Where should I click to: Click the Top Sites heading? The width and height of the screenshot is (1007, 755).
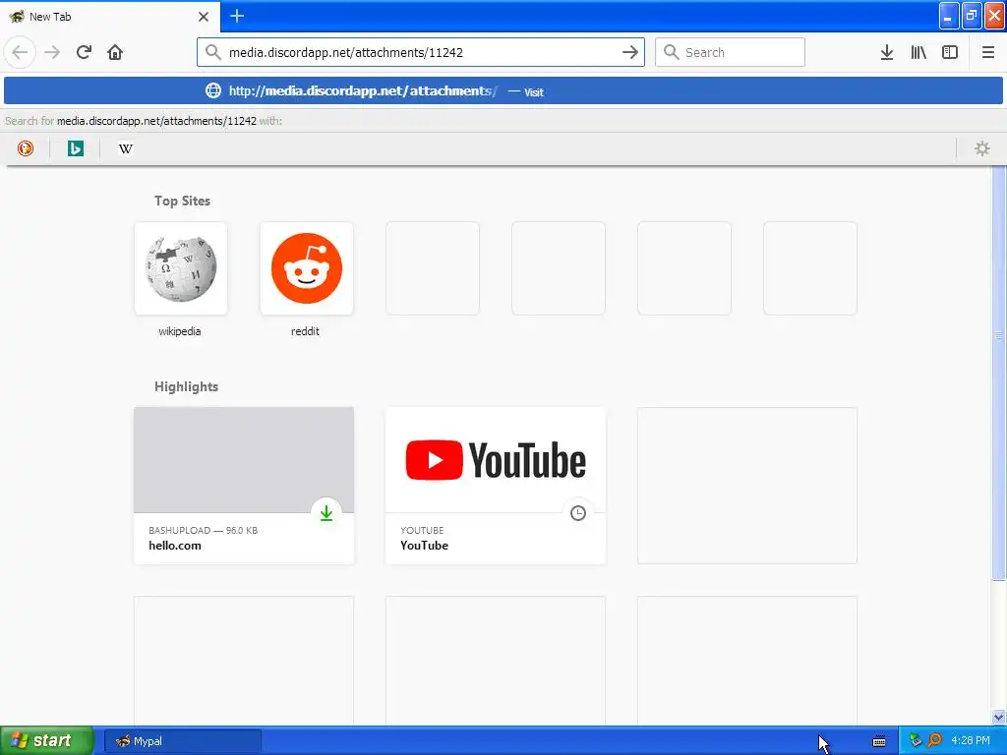pyautogui.click(x=182, y=201)
